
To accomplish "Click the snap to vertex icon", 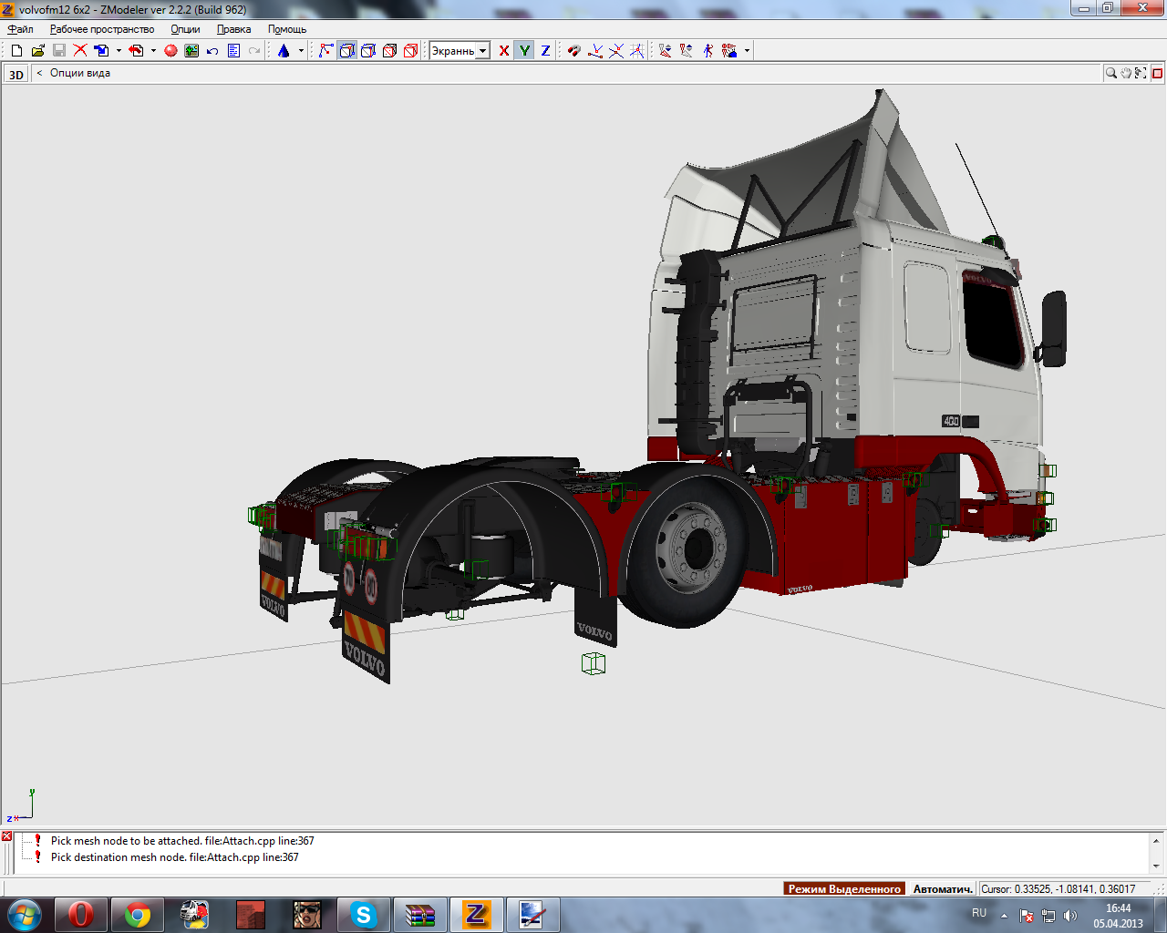I will pyautogui.click(x=595, y=51).
